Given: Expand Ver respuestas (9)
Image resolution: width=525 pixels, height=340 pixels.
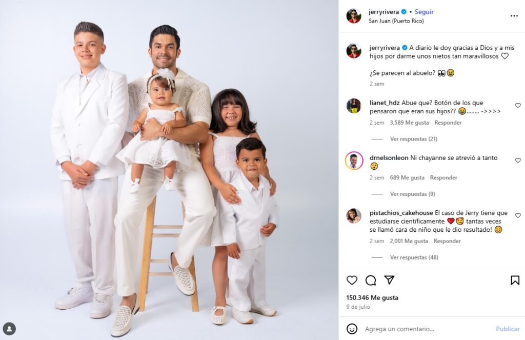Looking at the screenshot, I should click(x=413, y=194).
